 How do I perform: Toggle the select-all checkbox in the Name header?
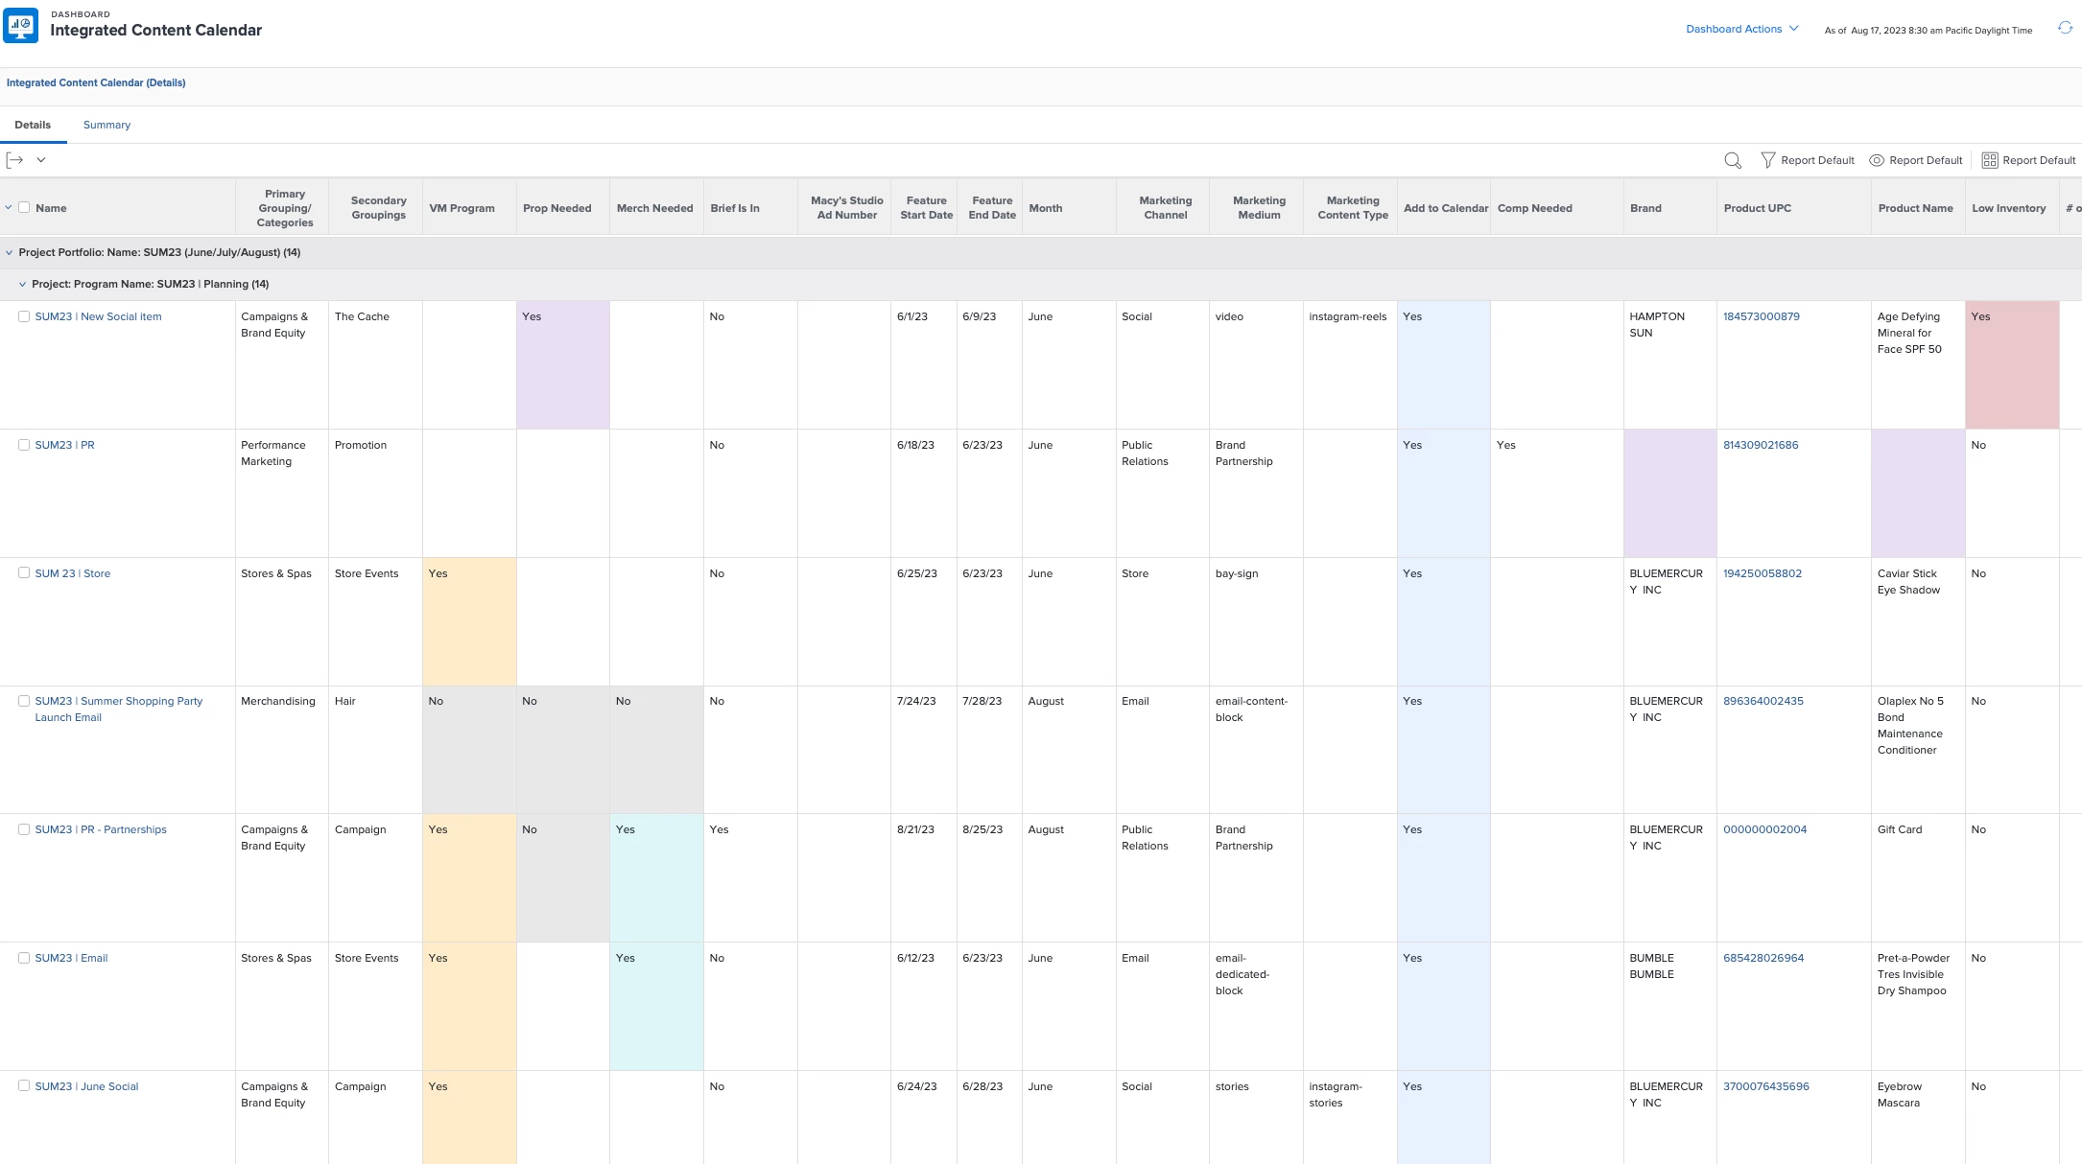pos(24,207)
